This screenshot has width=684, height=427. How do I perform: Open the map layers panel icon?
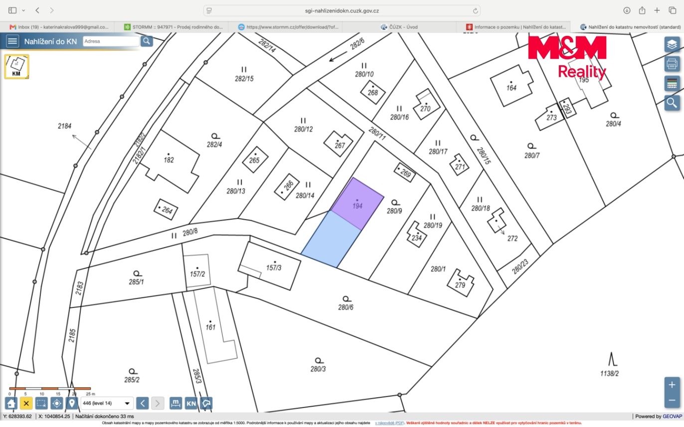pos(672,44)
